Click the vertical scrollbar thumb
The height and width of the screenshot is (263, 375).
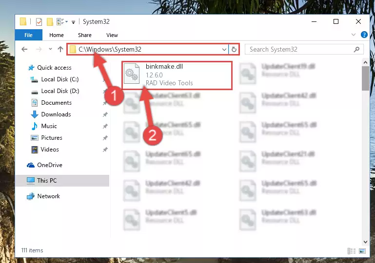(365, 78)
